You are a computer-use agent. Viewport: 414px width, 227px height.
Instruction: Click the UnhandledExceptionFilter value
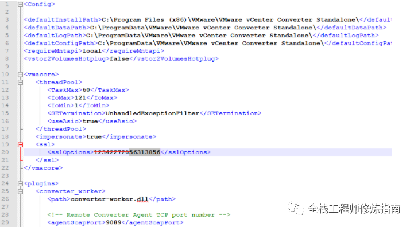152,113
